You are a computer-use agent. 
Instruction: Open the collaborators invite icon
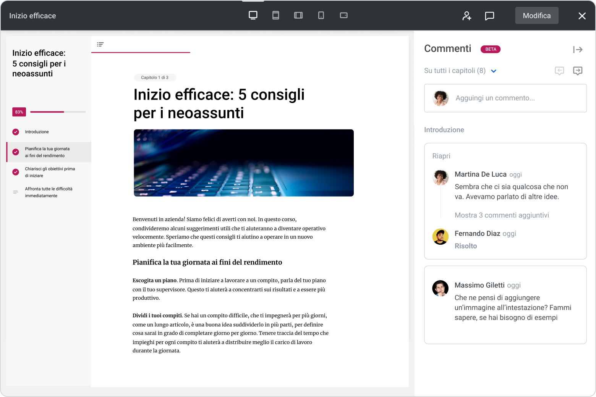(466, 16)
